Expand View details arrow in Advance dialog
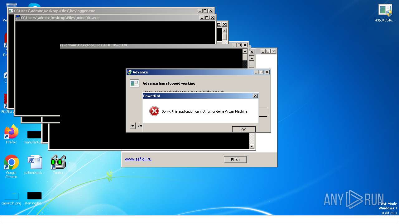The image size is (399, 224). [x=132, y=126]
